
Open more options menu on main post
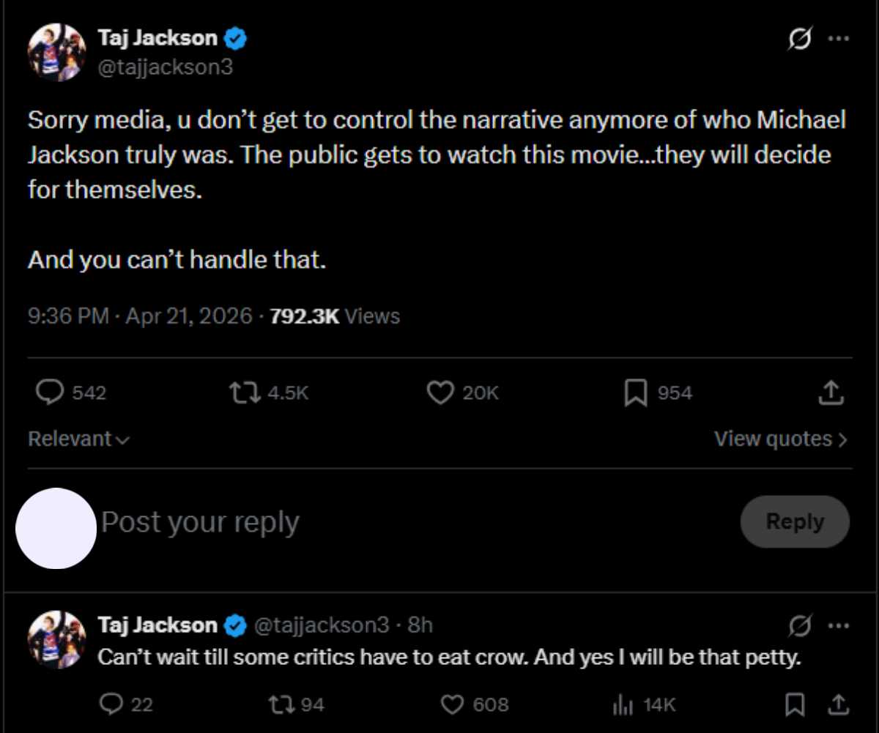click(x=838, y=39)
